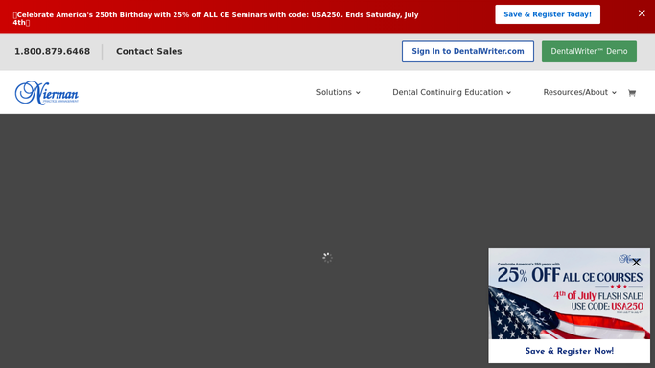Open the shopping cart icon

tap(632, 93)
